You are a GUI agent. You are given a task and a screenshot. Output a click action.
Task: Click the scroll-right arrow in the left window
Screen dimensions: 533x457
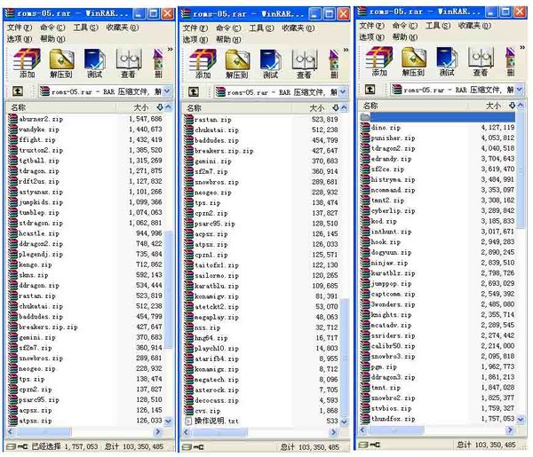pos(158,432)
